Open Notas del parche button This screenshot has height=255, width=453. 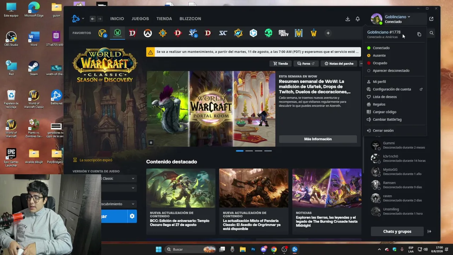(x=339, y=64)
